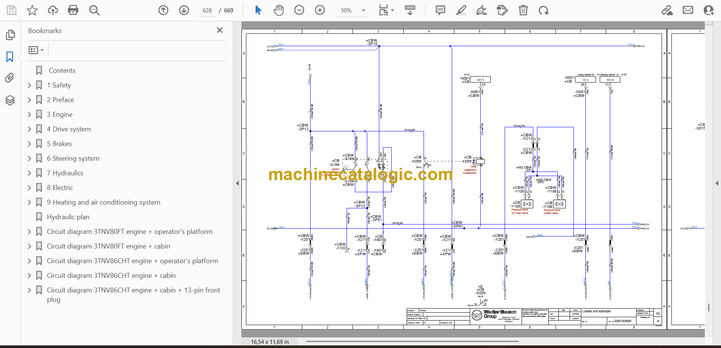721x348 pixels.
Task: Toggle the Layers side panel
Action: [x=10, y=100]
